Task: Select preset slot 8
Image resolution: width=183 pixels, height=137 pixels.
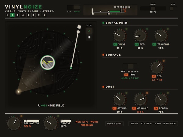Action: click(44, 15)
